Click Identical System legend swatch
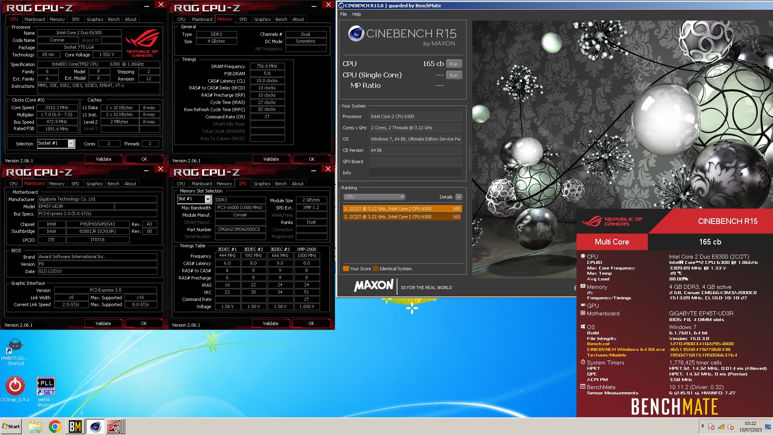The height and width of the screenshot is (435, 773). (x=376, y=269)
